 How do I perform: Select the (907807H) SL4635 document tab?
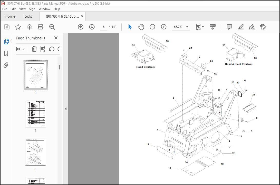(x=62, y=16)
